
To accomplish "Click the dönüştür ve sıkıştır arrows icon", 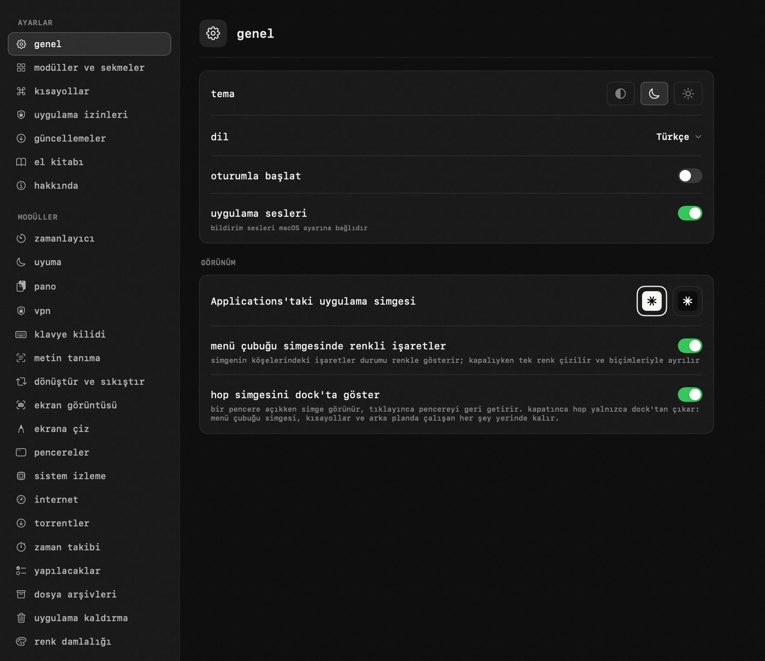I will click(x=21, y=382).
